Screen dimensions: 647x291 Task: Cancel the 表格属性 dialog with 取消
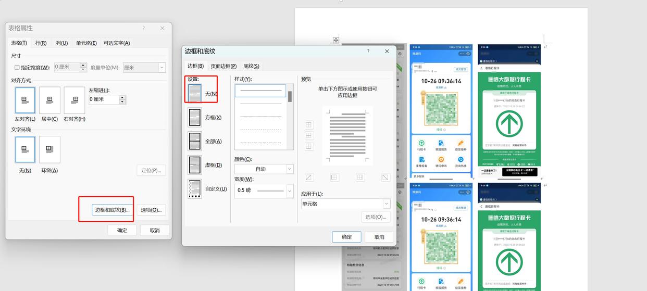[155, 230]
